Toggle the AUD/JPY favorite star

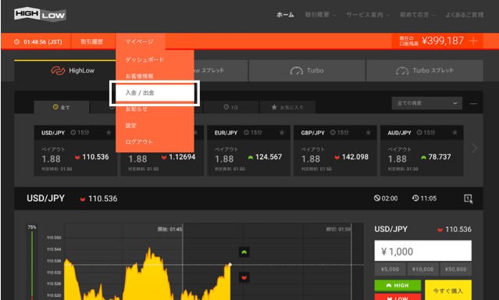tap(454, 133)
